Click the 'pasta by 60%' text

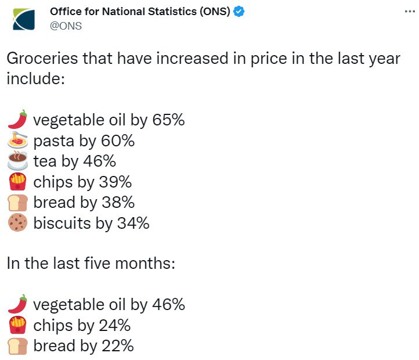click(84, 141)
